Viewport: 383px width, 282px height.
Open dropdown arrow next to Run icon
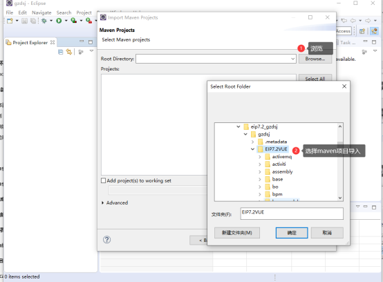point(66,21)
